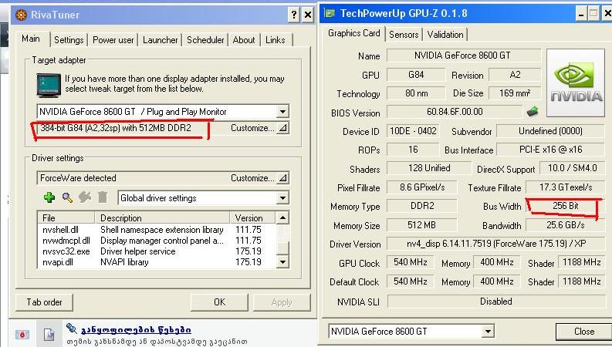The width and height of the screenshot is (612, 347).
Task: Click the RivaTuner help question-mark button
Action: 294,15
